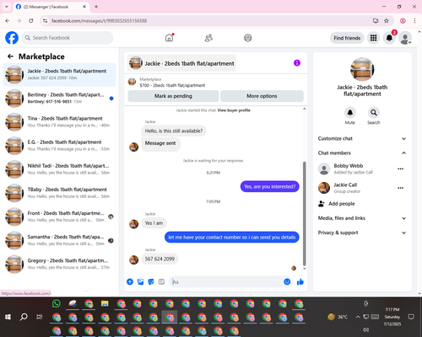This screenshot has height=337, width=422.
Task: Open E.G. conversation in list
Action: pyautogui.click(x=59, y=146)
